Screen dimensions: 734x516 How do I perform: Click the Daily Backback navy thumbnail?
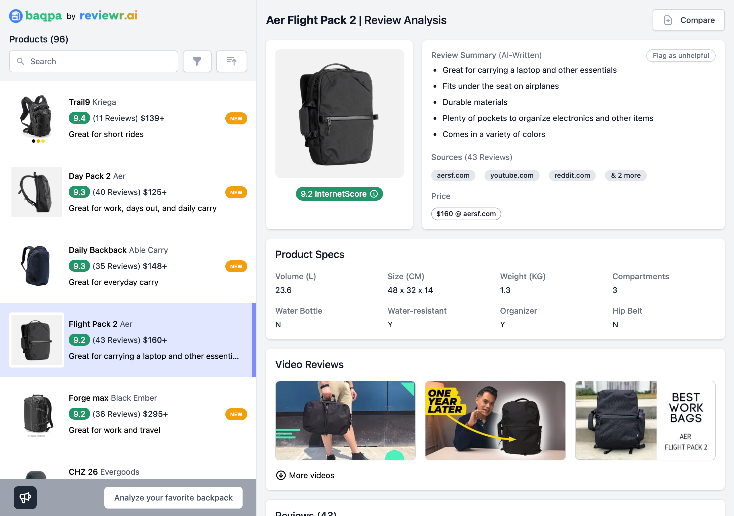(37, 266)
